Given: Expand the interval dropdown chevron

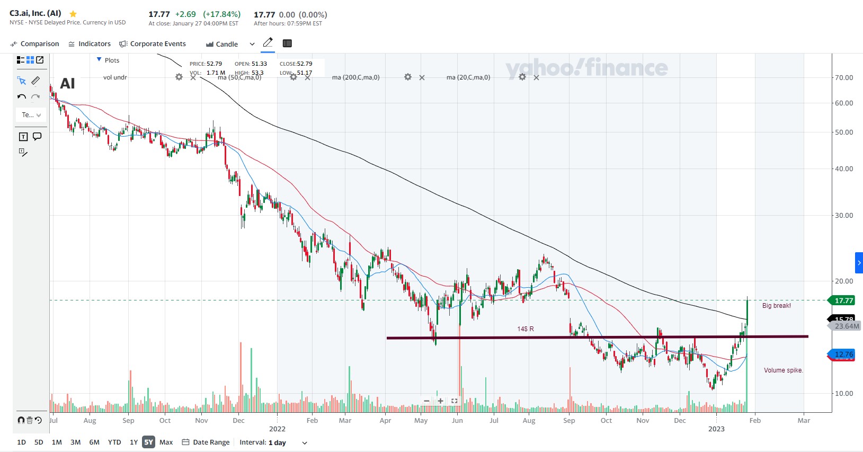Looking at the screenshot, I should [x=305, y=443].
